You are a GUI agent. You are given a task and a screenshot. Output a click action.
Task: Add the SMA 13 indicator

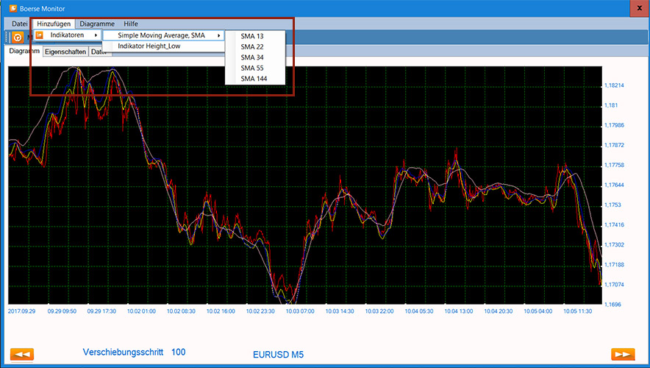(252, 35)
